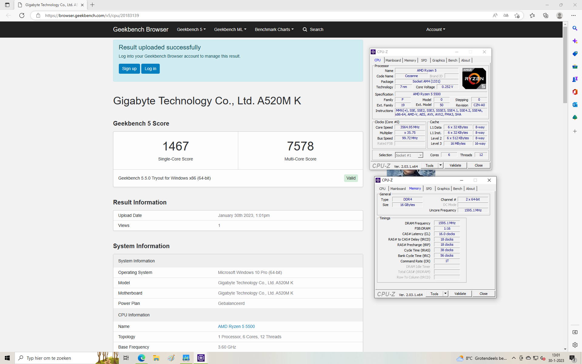Click Validate in upper CPU-Z window
The width and height of the screenshot is (582, 364).
tap(455, 165)
